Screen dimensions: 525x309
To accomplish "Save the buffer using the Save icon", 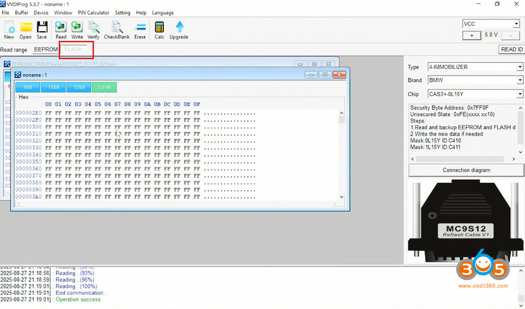I will [x=42, y=30].
